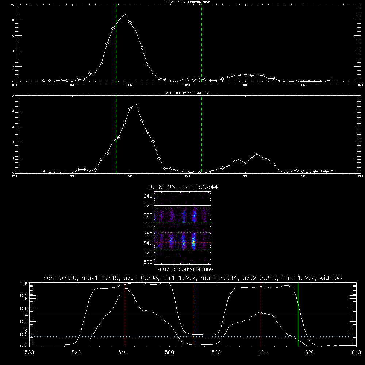Click left green dashed line in dusk plot

point(116,135)
